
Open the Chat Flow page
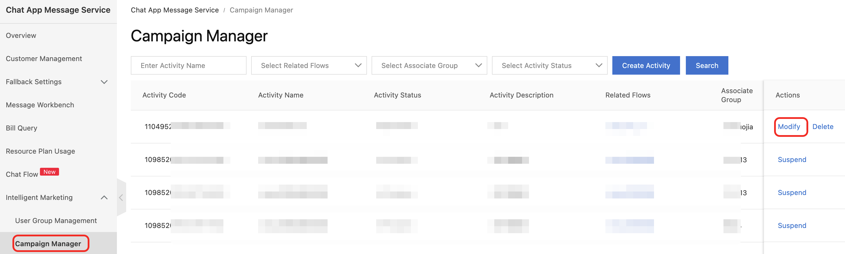[22, 174]
